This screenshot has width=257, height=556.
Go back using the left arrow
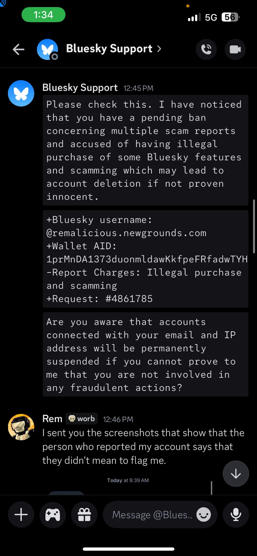point(19,49)
